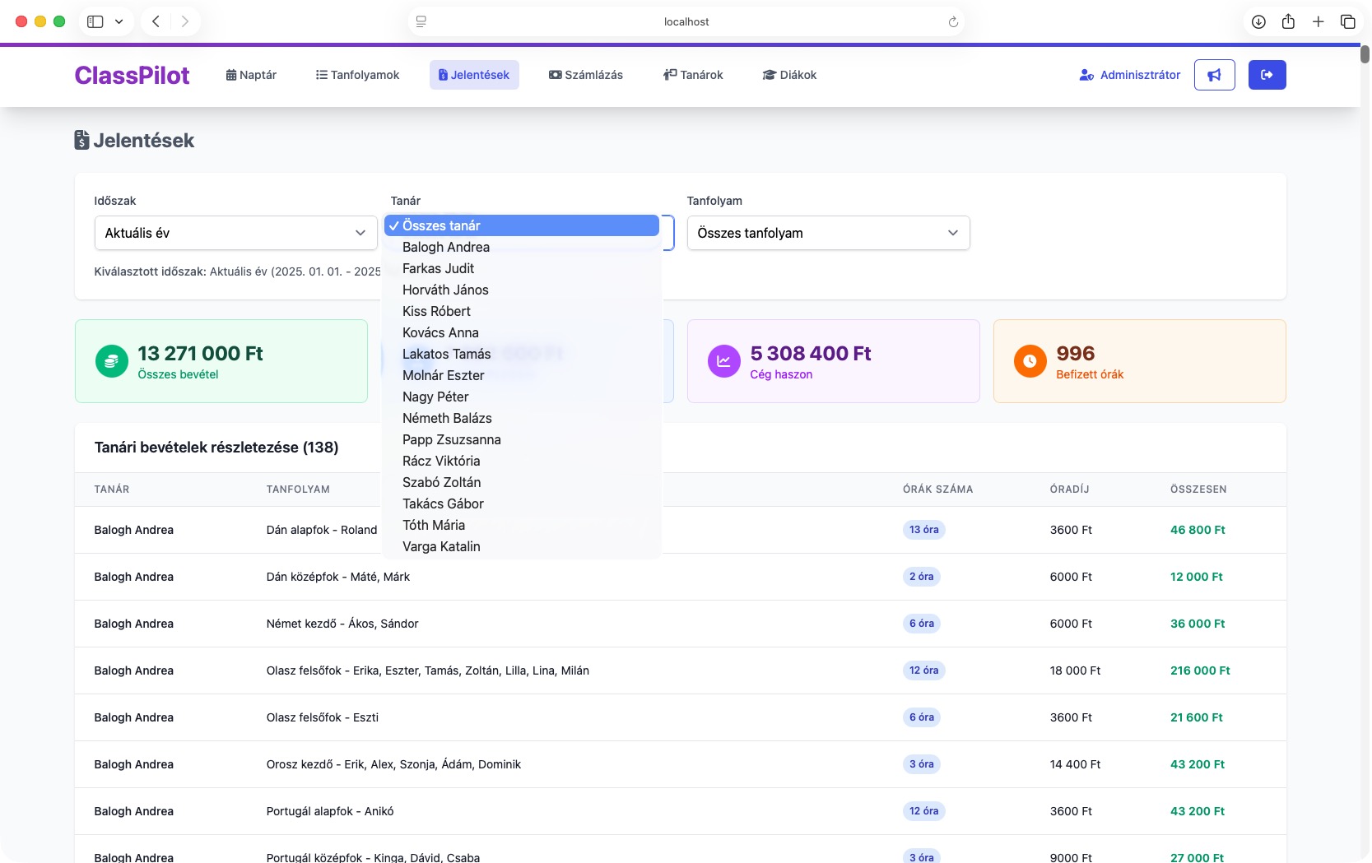Click the Safari sidebar toggle icon
Viewport: 1372px width, 863px height.
click(95, 21)
